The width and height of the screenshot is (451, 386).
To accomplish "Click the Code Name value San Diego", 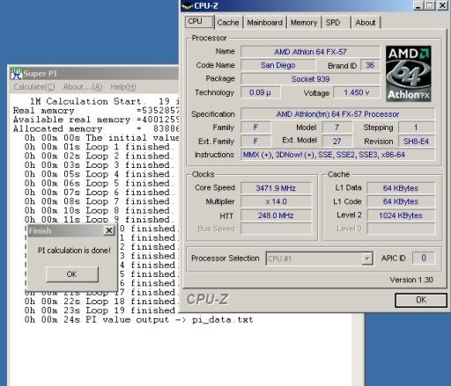I will 277,65.
